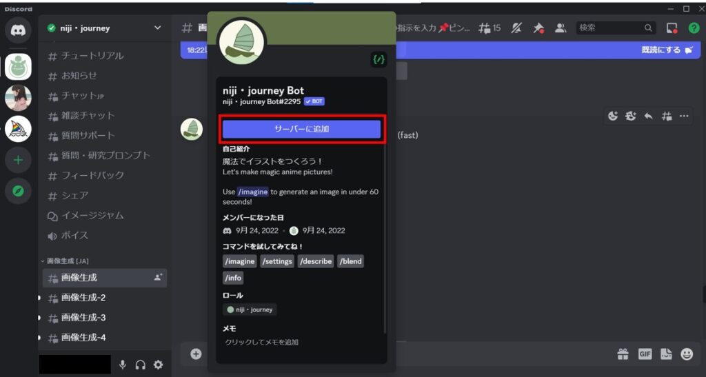Mute channel notifications bell icon
Viewport: 706px width, 377px height.
(x=516, y=28)
